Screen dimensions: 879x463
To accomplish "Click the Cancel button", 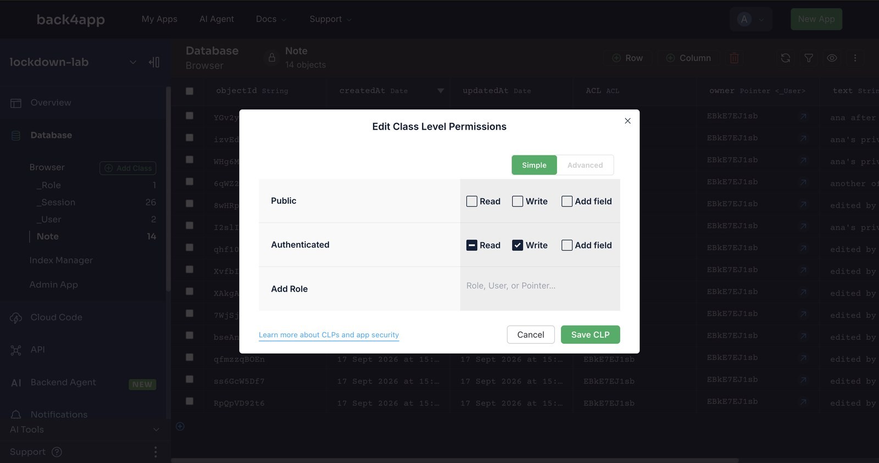I will (x=531, y=335).
